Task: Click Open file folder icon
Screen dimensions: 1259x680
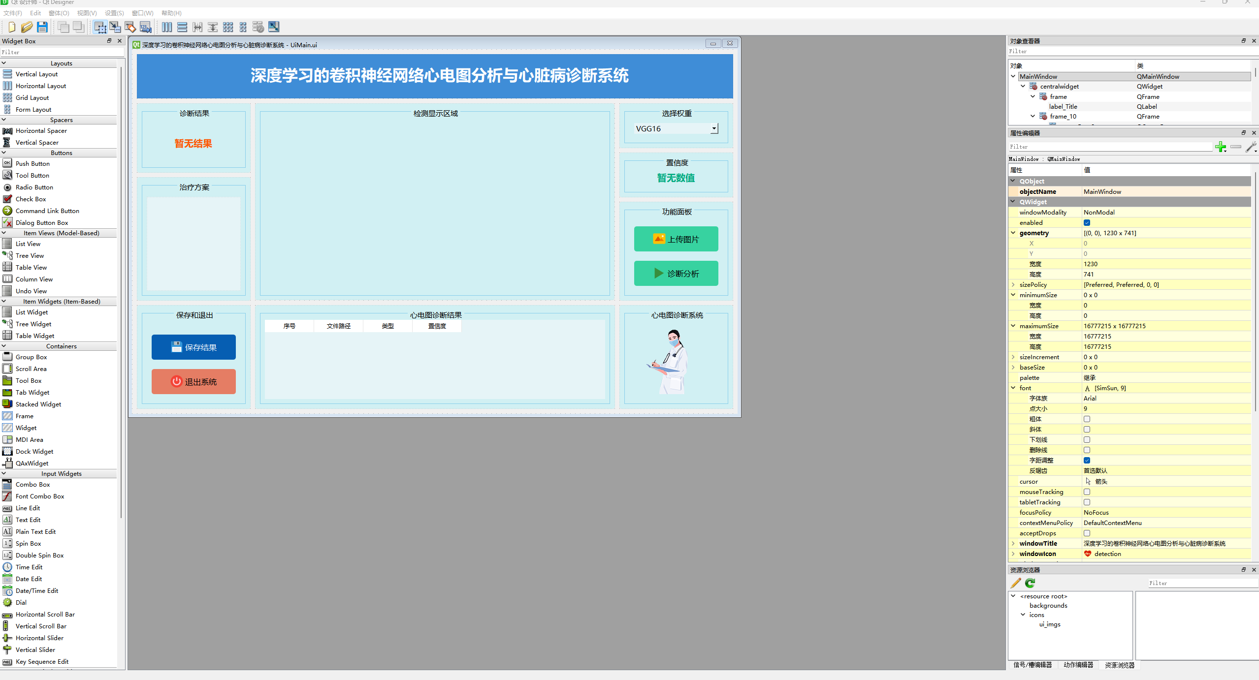Action: click(x=27, y=27)
